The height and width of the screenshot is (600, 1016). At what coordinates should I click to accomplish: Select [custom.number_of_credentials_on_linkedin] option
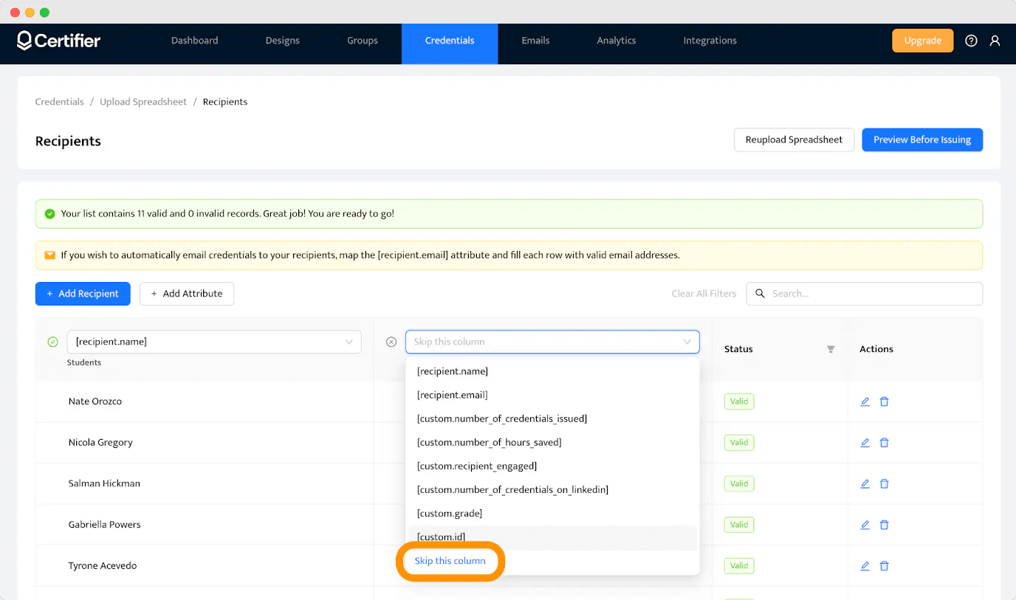pyautogui.click(x=552, y=489)
